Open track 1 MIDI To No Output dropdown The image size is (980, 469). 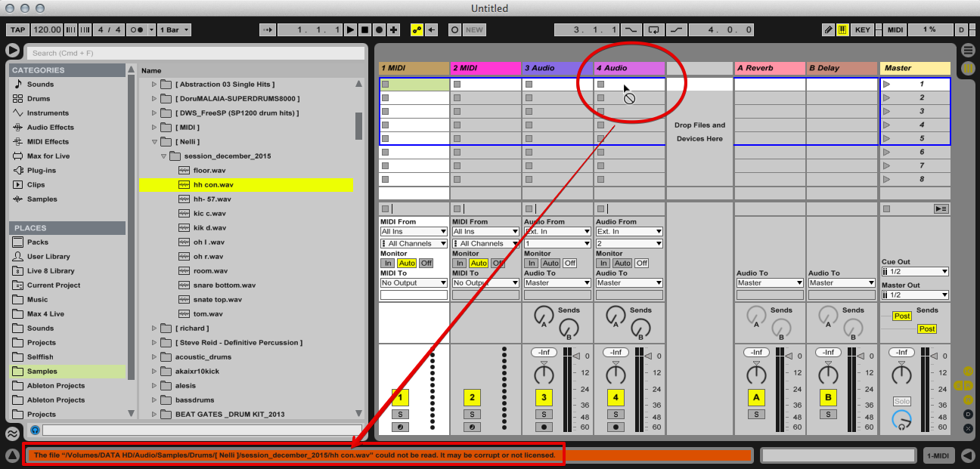(x=414, y=283)
